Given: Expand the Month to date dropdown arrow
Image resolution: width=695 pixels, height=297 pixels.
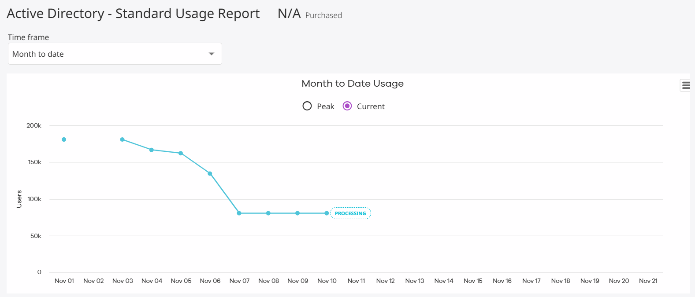Looking at the screenshot, I should point(212,54).
